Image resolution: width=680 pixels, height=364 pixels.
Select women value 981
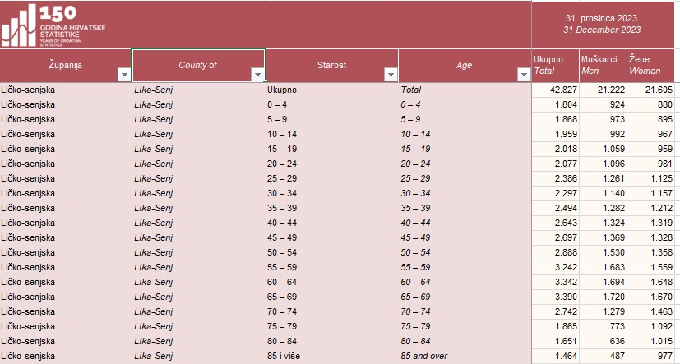tap(650, 164)
